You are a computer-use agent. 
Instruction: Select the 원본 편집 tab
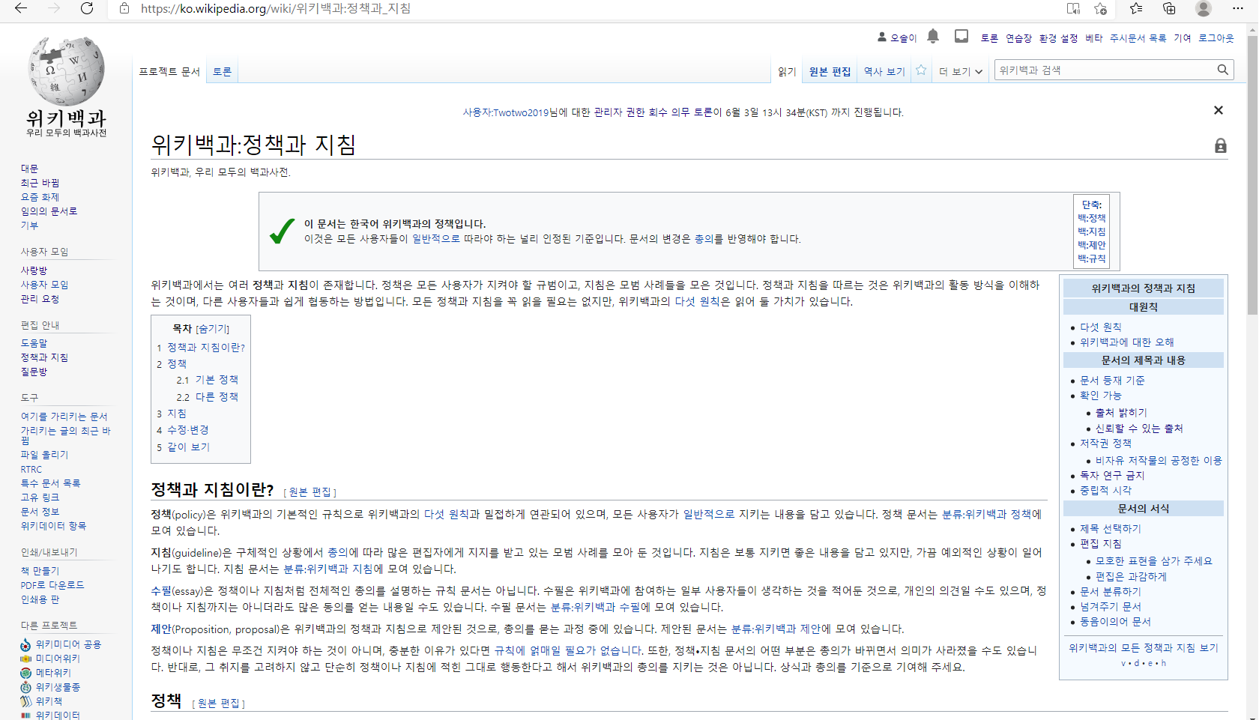pyautogui.click(x=830, y=72)
